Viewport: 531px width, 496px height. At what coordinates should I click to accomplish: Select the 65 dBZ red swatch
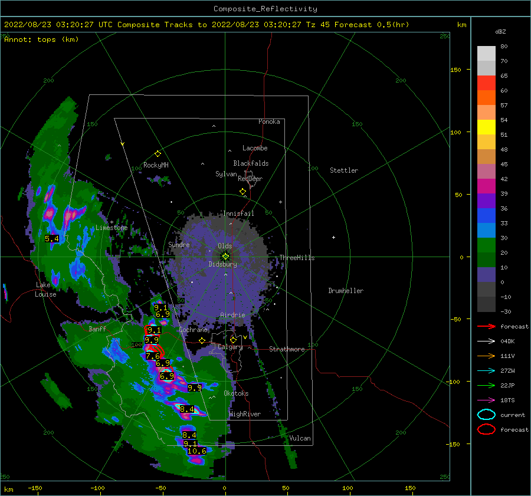(x=486, y=83)
